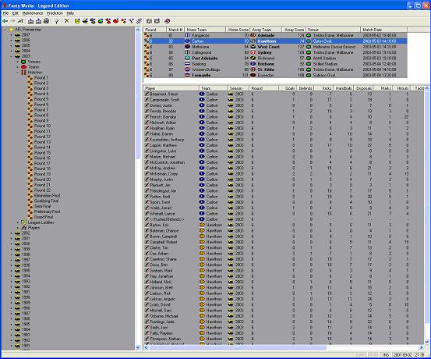Image resolution: width=431 pixels, height=359 pixels.
Task: Click the printer icon in the toolbar
Action: click(46, 21)
